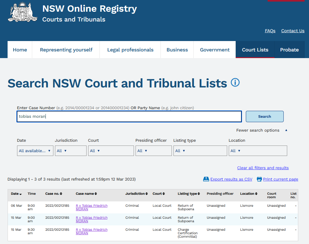
Task: Sort by Listing type column arrows
Action: [x=199, y=194]
